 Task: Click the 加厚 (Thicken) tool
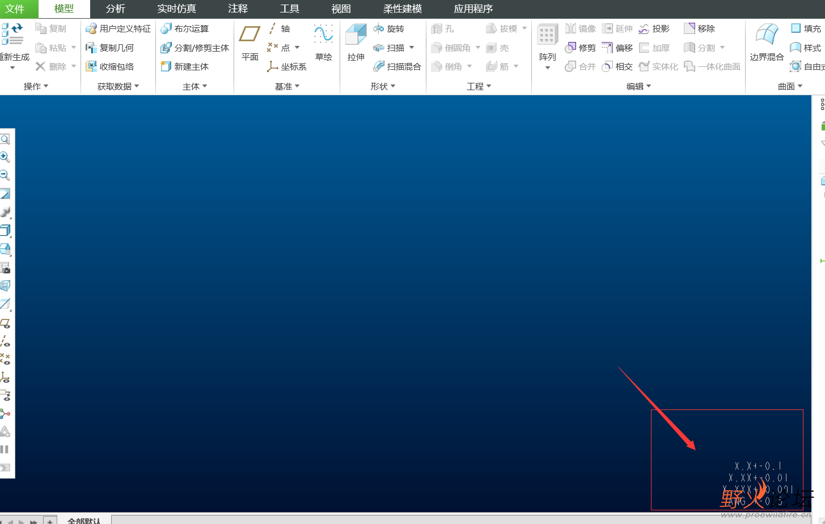[x=654, y=48]
